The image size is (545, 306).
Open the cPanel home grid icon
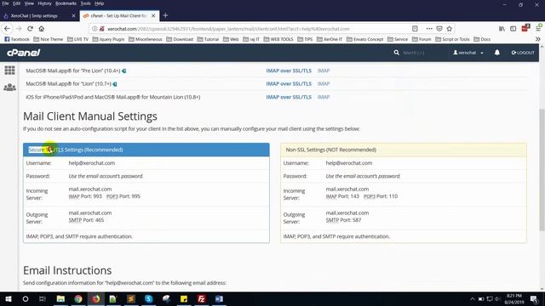9,71
